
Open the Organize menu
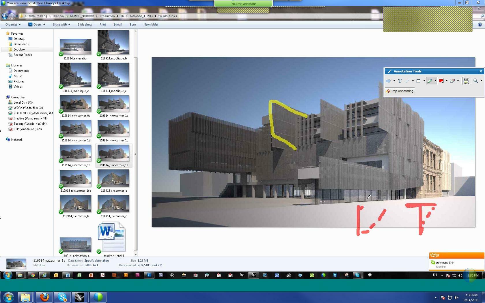[13, 25]
